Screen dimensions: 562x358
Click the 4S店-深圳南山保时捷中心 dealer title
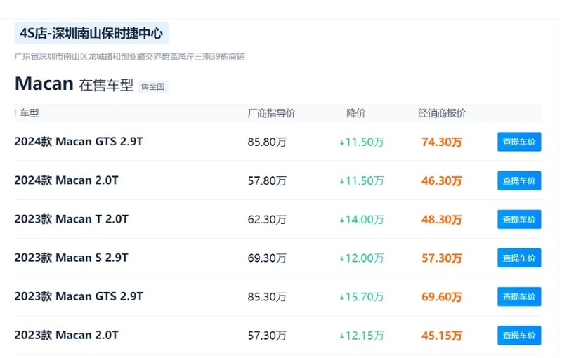point(91,33)
